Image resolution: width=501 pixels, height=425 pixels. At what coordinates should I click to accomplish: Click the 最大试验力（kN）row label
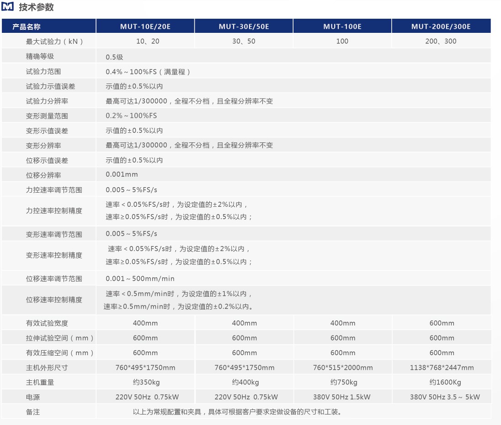point(55,41)
